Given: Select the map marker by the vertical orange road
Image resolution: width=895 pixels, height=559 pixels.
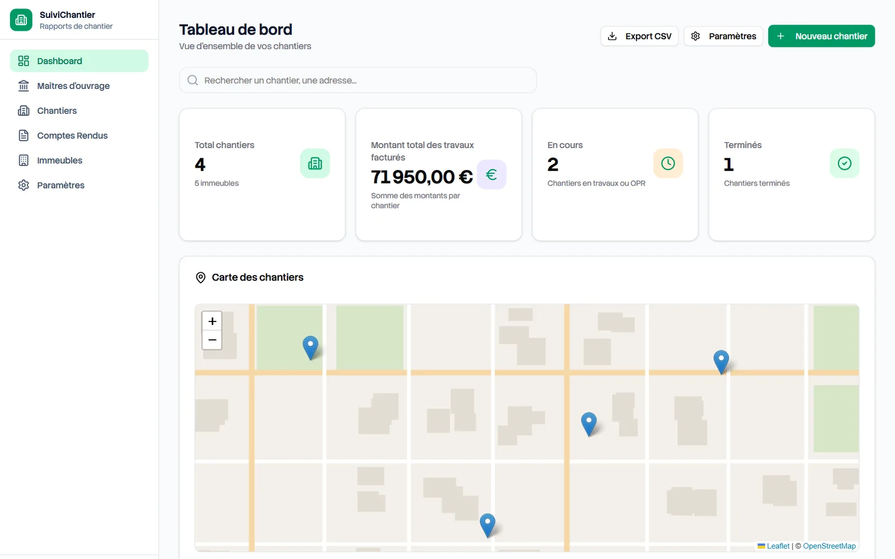Looking at the screenshot, I should point(589,424).
